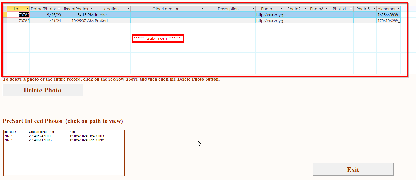Click IntakeID 70782 in the second list row
This screenshot has height=180, width=416.
point(9,140)
